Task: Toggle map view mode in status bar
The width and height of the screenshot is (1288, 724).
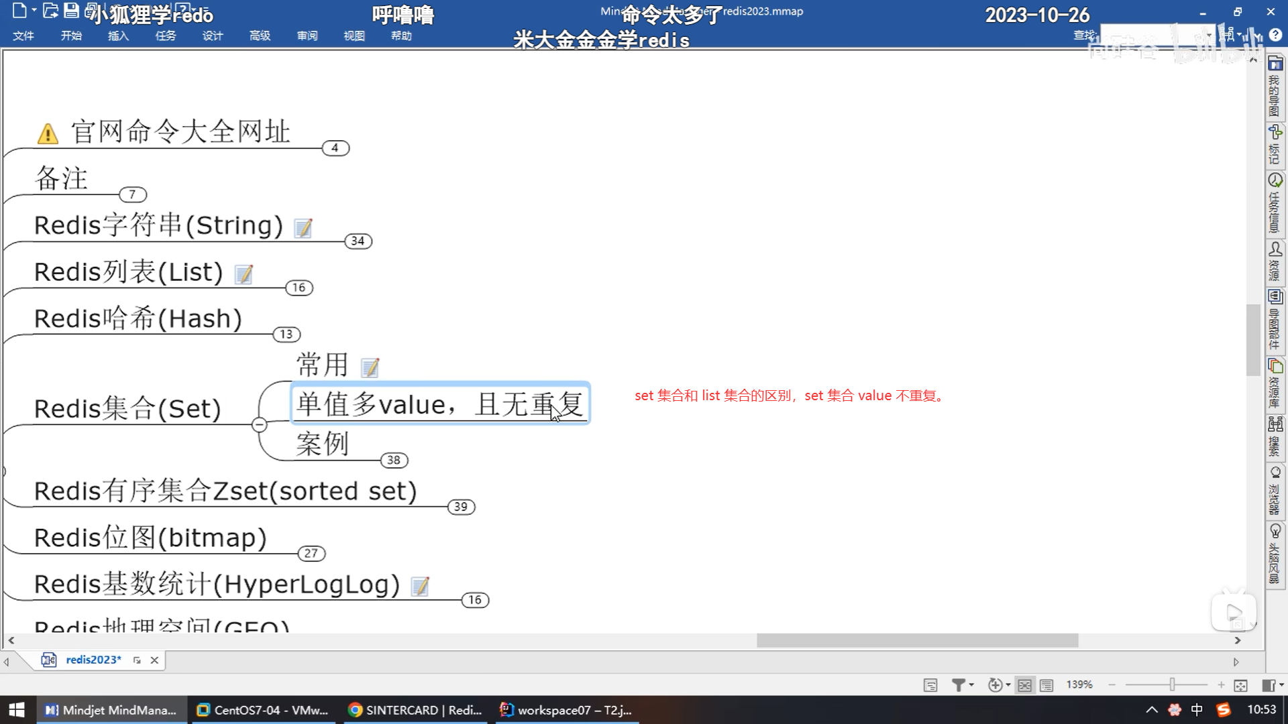Action: [1024, 685]
